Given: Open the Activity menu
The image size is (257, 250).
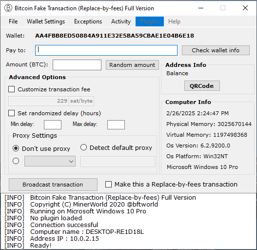Looking at the screenshot, I should (x=121, y=21).
